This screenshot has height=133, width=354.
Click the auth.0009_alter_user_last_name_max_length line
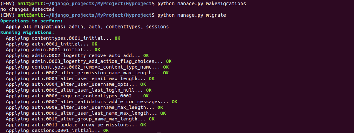[86, 113]
